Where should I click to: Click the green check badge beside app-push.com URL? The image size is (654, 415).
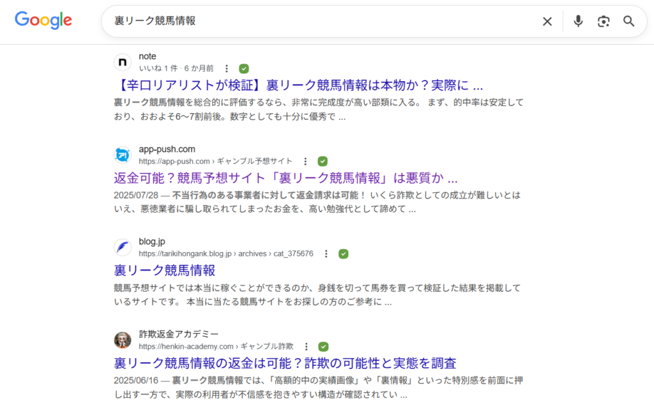(x=323, y=162)
